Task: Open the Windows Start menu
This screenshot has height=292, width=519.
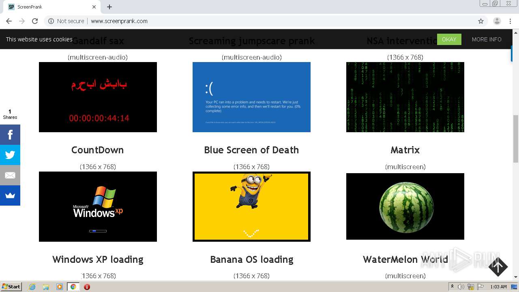Action: point(11,286)
